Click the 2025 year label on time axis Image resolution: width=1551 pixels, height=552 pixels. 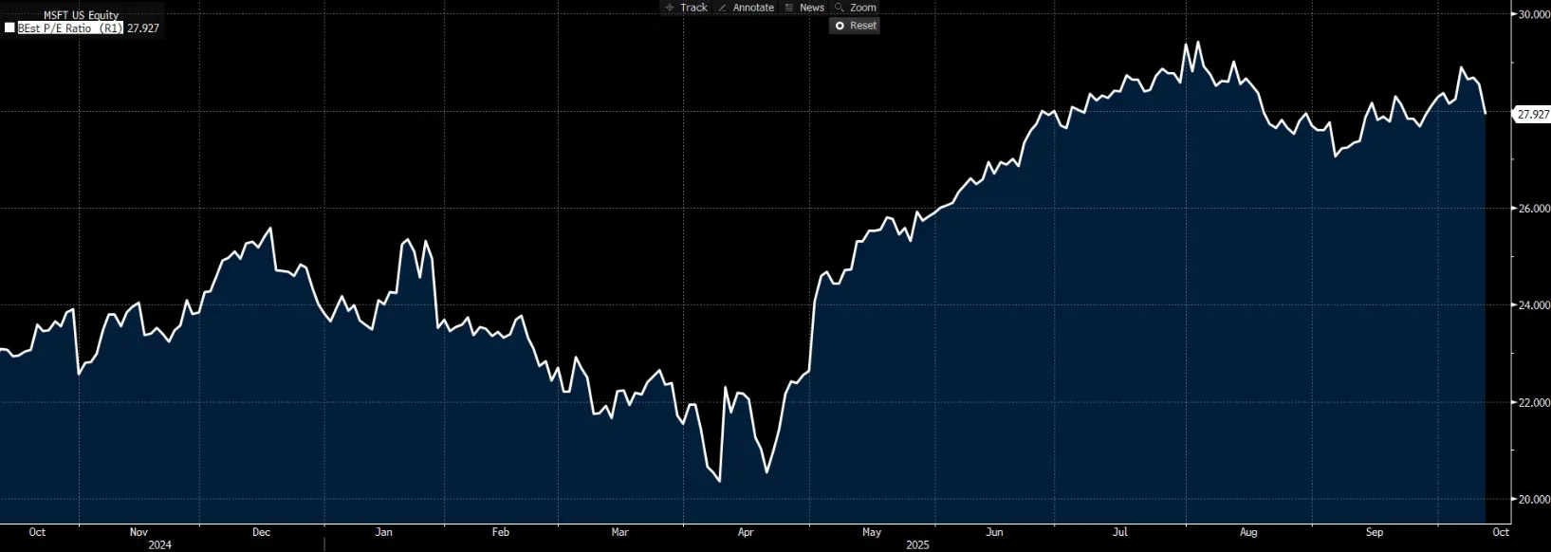coord(917,544)
